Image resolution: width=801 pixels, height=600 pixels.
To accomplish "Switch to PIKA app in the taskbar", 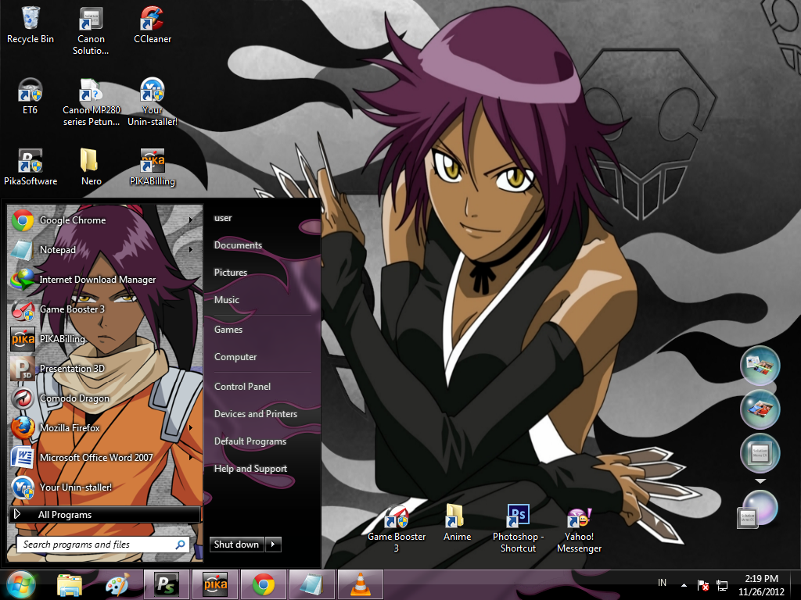I will (x=215, y=584).
